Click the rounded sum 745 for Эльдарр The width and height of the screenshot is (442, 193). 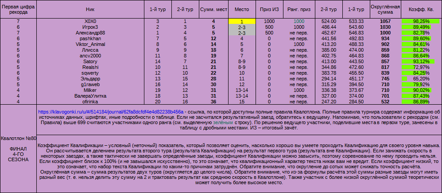coord(385,79)
